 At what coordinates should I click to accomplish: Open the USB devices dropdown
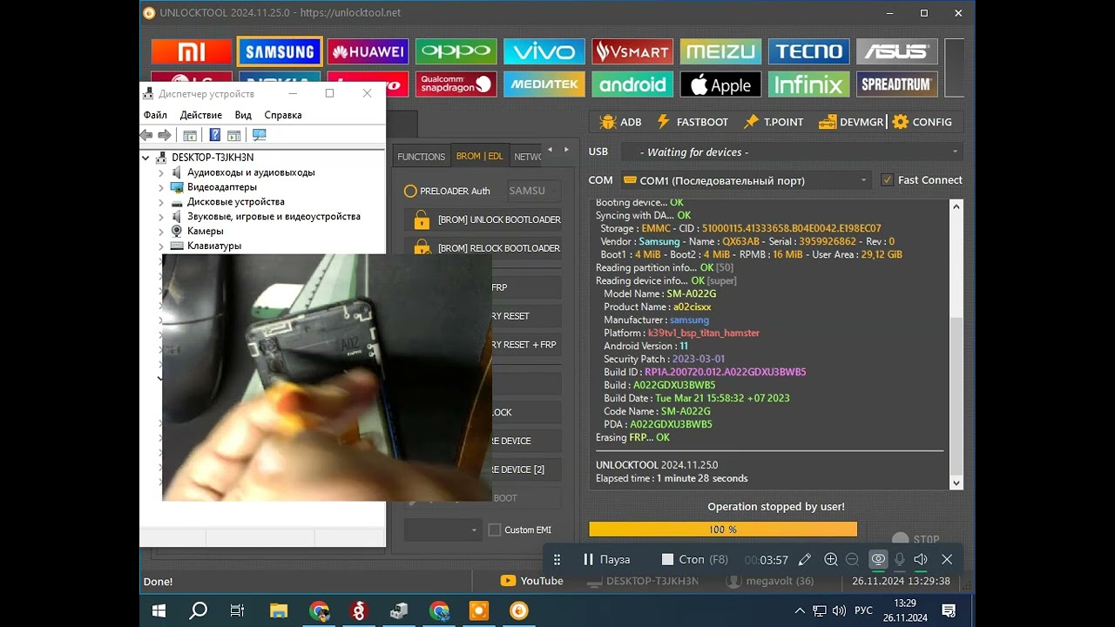coord(792,152)
